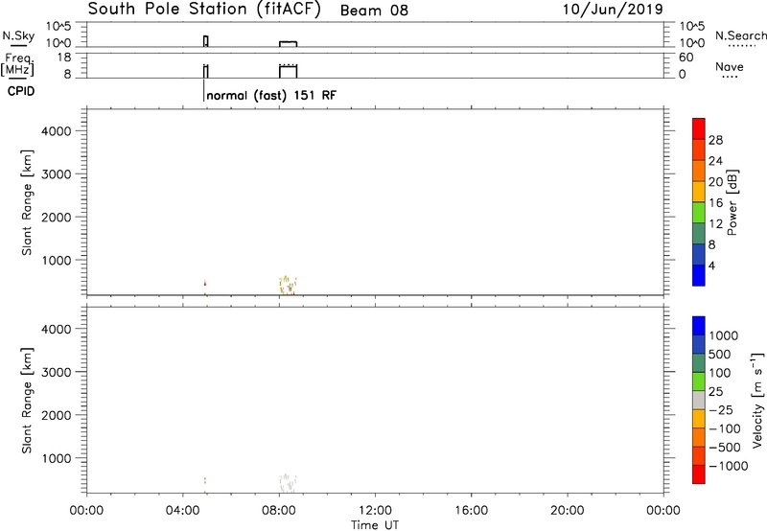Screen dimensions: 767x531
Task: Click the "24" tick on Power colorbar
Action: click(715, 161)
